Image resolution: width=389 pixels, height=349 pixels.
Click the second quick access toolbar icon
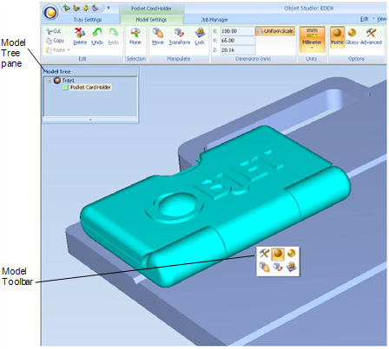(76, 8)
